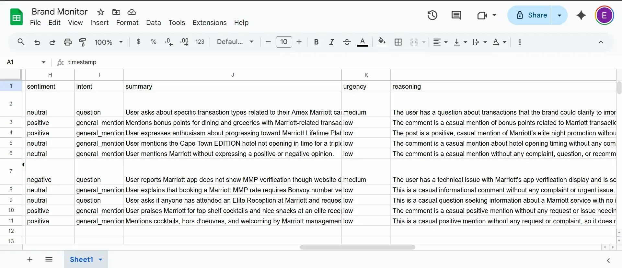Print the spreadsheet

pyautogui.click(x=67, y=42)
